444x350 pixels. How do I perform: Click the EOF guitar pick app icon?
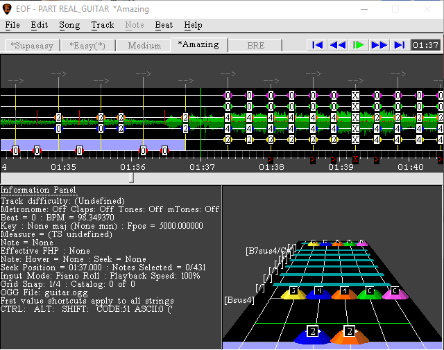coord(7,9)
